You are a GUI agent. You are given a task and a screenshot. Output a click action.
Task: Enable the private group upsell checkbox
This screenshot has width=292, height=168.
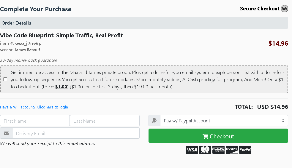tap(5, 79)
